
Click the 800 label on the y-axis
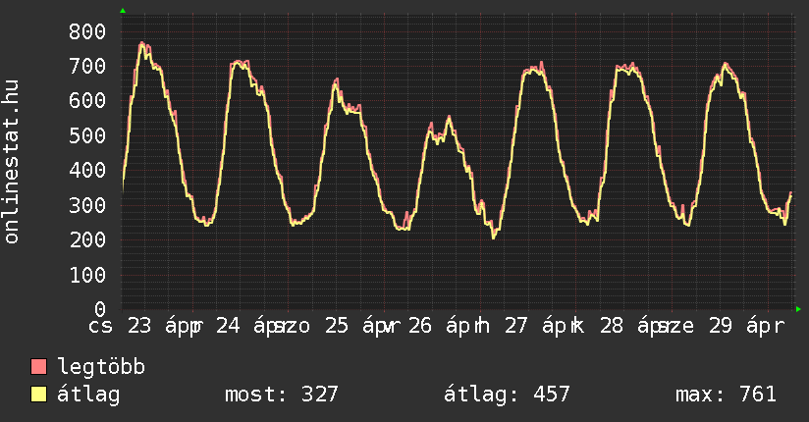[x=87, y=31]
